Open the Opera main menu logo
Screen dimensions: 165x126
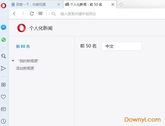pyautogui.click(x=4, y=5)
